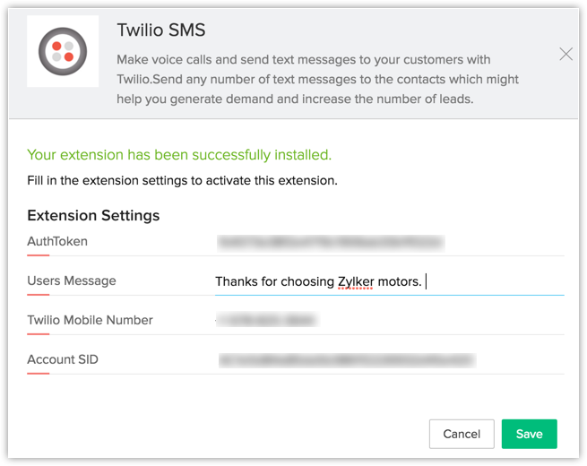Click the 'Fill in the extension settings' text
587x466 pixels.
(x=182, y=180)
